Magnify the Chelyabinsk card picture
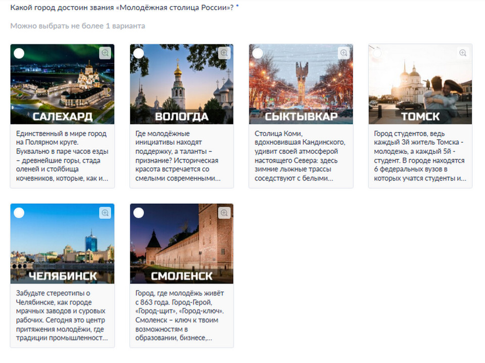Image resolution: width=485 pixels, height=363 pixels. 105,213
